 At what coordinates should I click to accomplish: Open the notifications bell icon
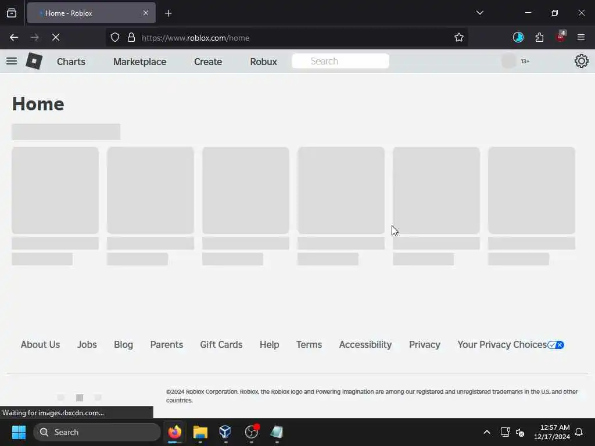click(x=579, y=432)
